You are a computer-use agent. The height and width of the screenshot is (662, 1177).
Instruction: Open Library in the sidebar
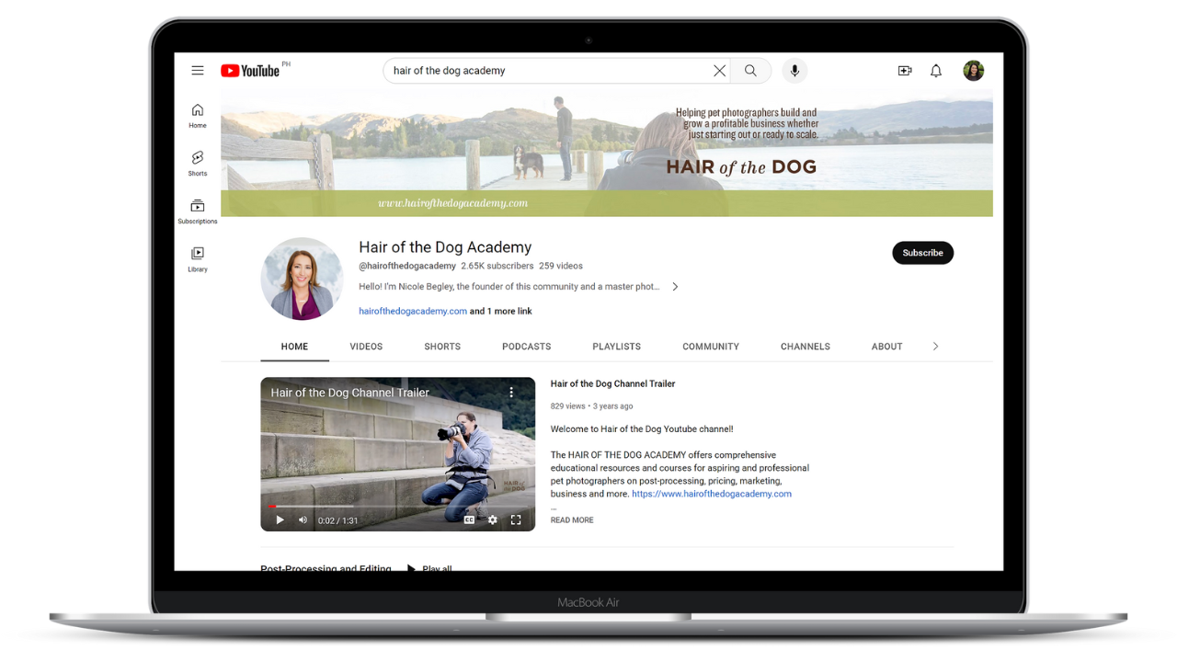[198, 259]
